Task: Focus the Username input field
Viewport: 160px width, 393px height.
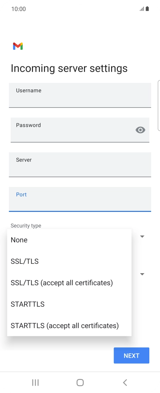Action: click(80, 95)
